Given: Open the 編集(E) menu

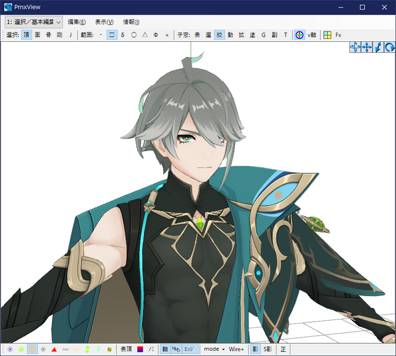Looking at the screenshot, I should (77, 22).
